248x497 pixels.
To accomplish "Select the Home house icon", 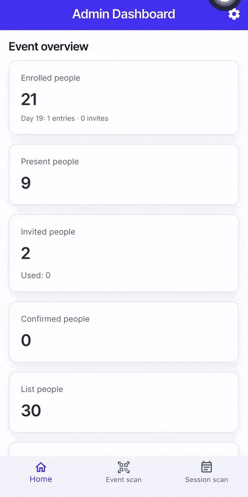I will [x=41, y=467].
